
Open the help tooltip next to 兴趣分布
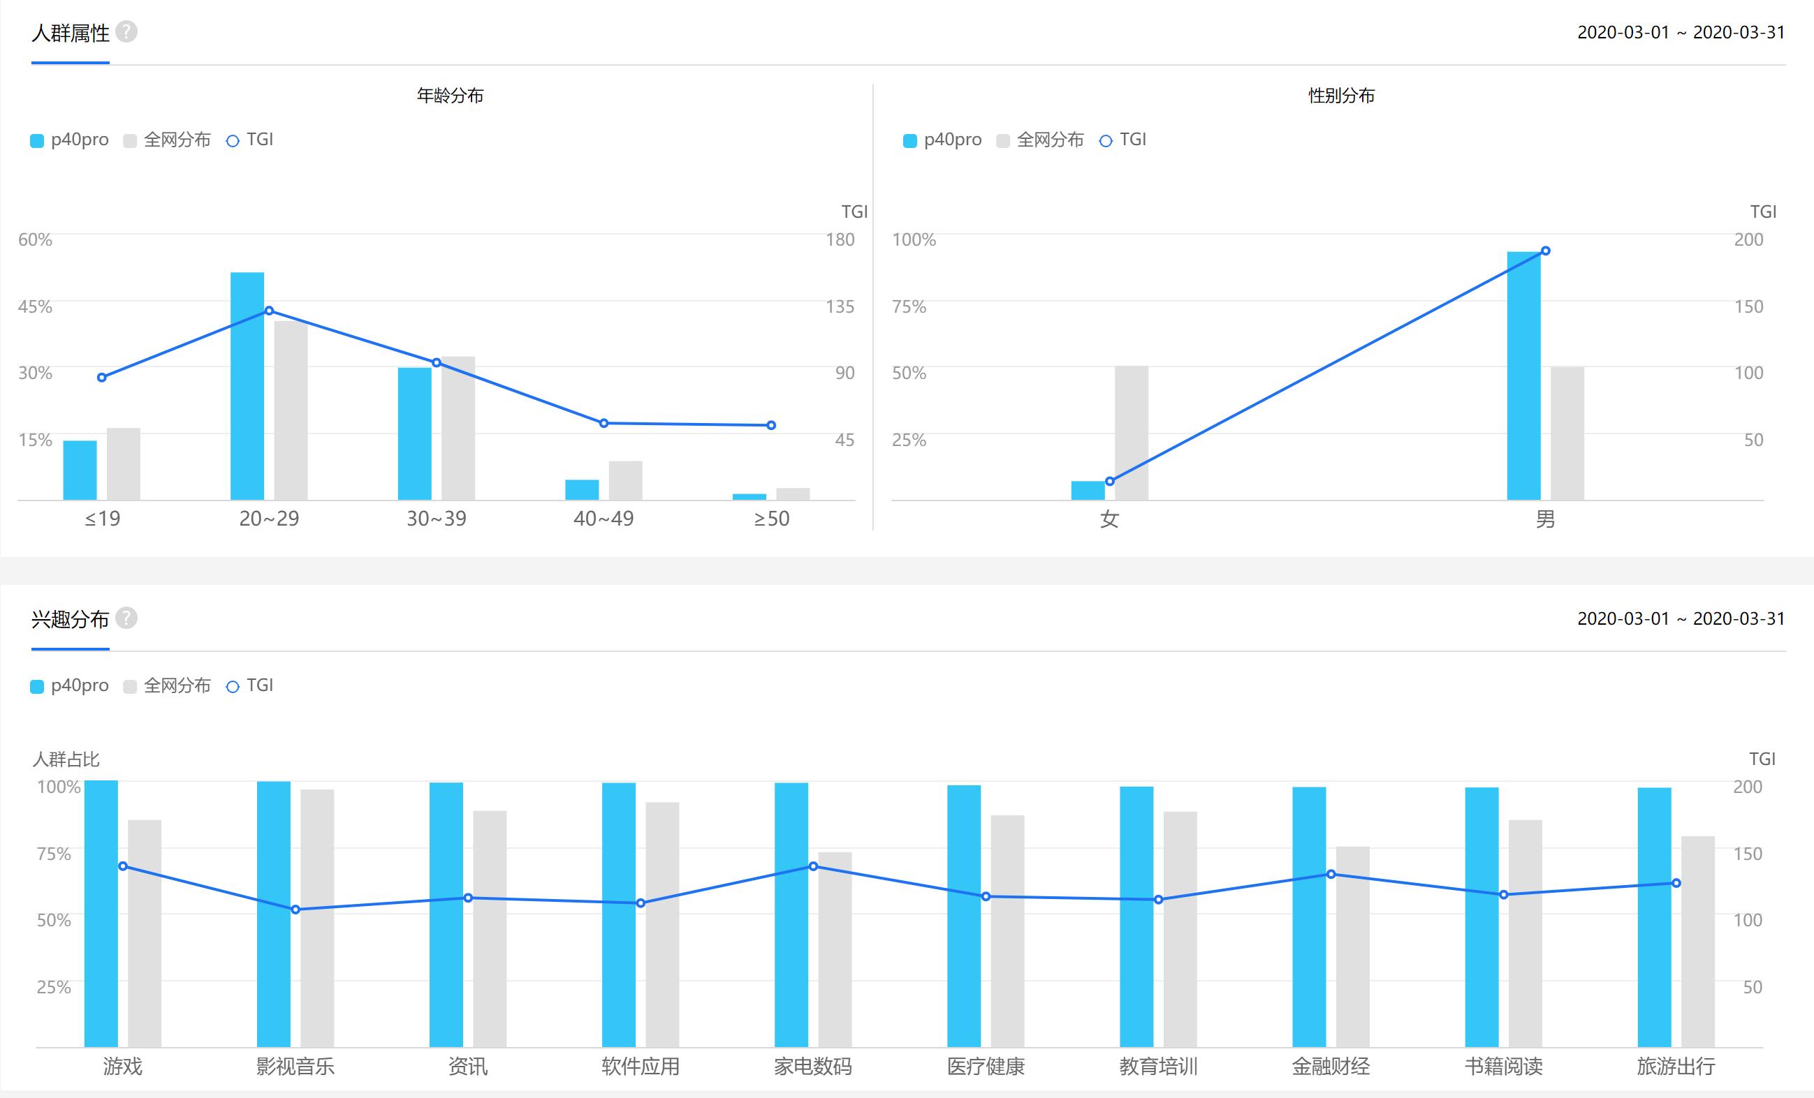(x=126, y=619)
